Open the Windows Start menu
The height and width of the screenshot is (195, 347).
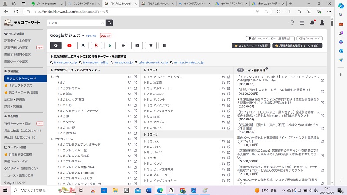pos(5,190)
